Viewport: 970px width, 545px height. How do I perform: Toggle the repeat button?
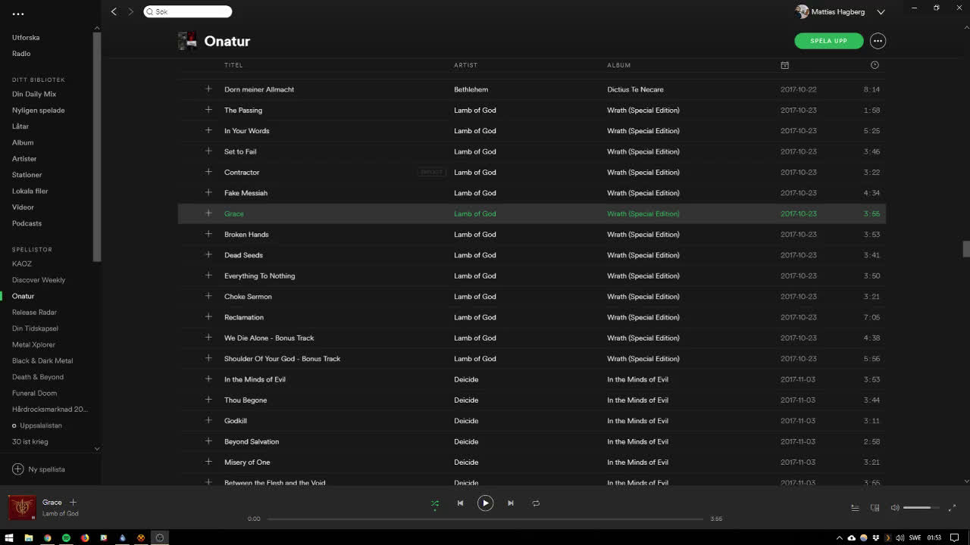click(x=536, y=503)
